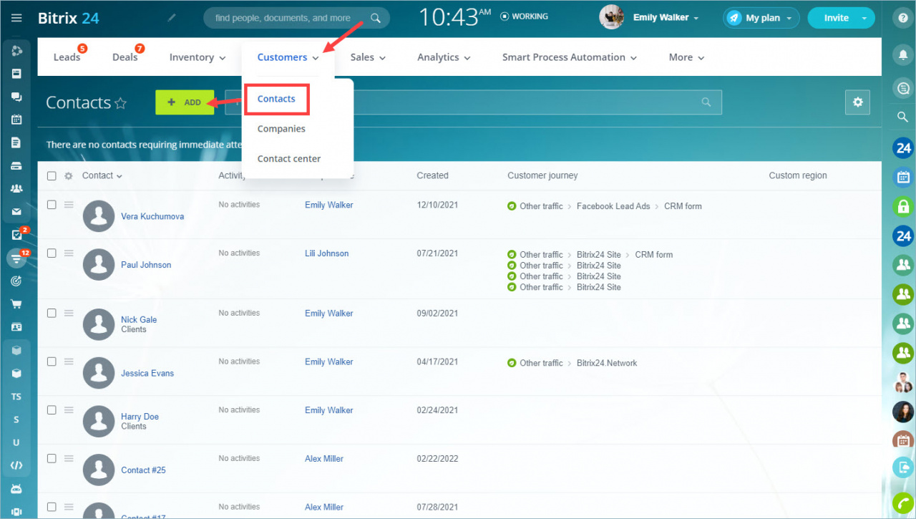Click the Invite button
The image size is (916, 519).
click(836, 18)
